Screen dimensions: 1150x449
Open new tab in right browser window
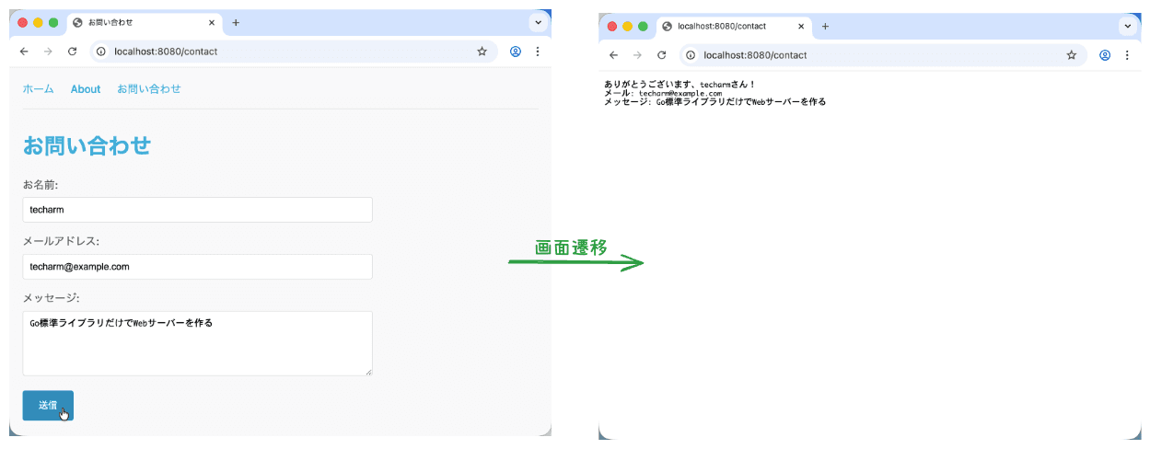click(825, 27)
